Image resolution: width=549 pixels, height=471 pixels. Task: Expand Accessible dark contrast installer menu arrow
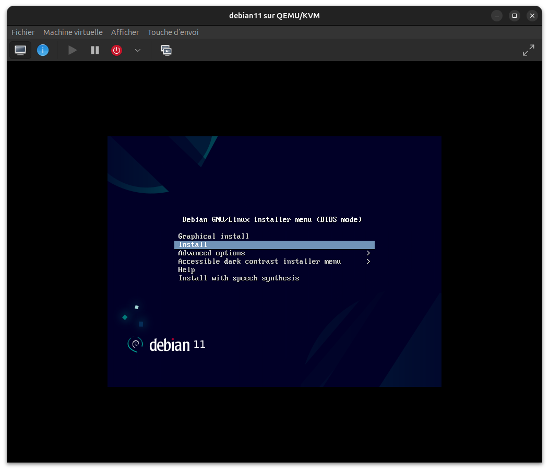[x=368, y=262]
